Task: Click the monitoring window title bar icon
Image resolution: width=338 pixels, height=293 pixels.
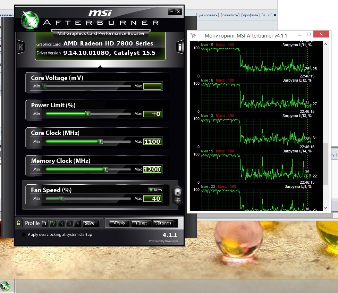Action: [x=193, y=35]
